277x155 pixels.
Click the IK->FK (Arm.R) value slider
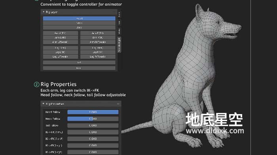pos(93,139)
